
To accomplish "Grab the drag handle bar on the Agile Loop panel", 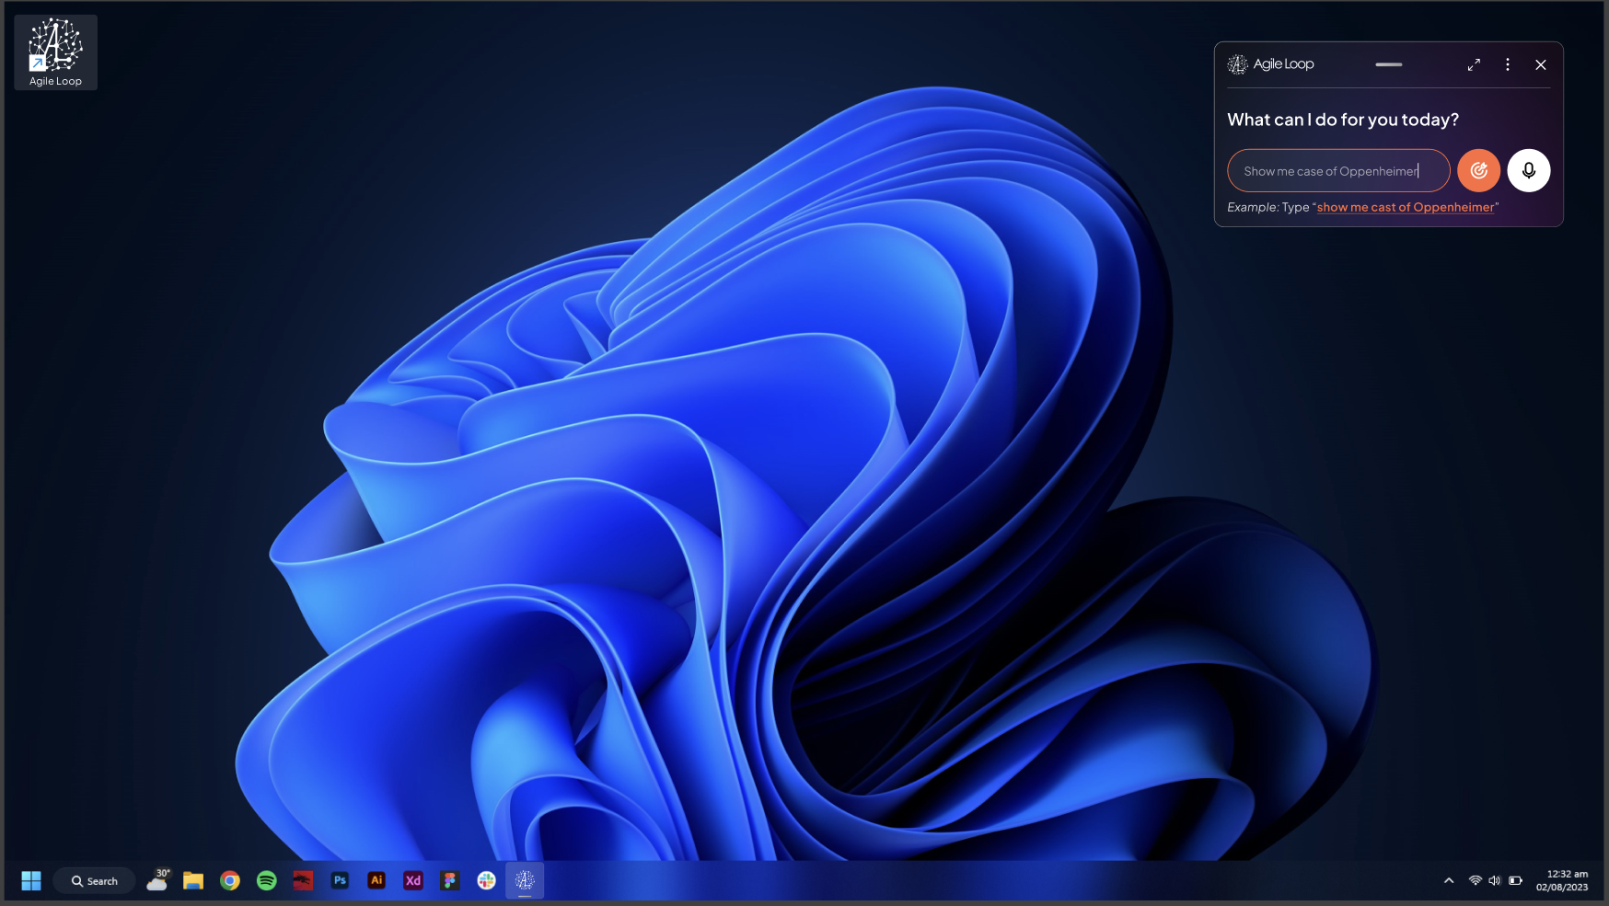I will 1388,64.
